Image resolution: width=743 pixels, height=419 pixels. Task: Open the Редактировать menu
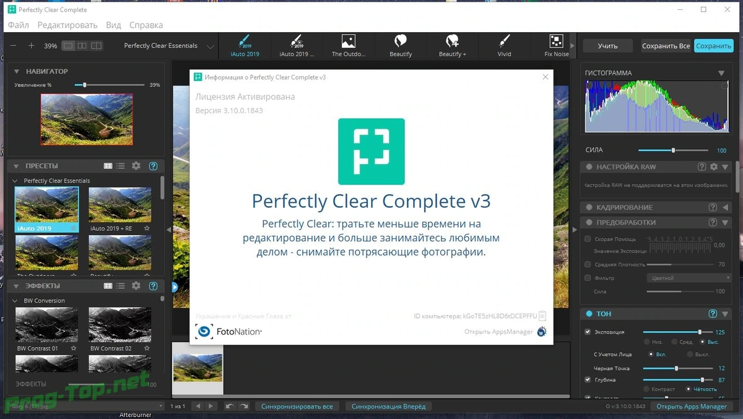coord(67,25)
